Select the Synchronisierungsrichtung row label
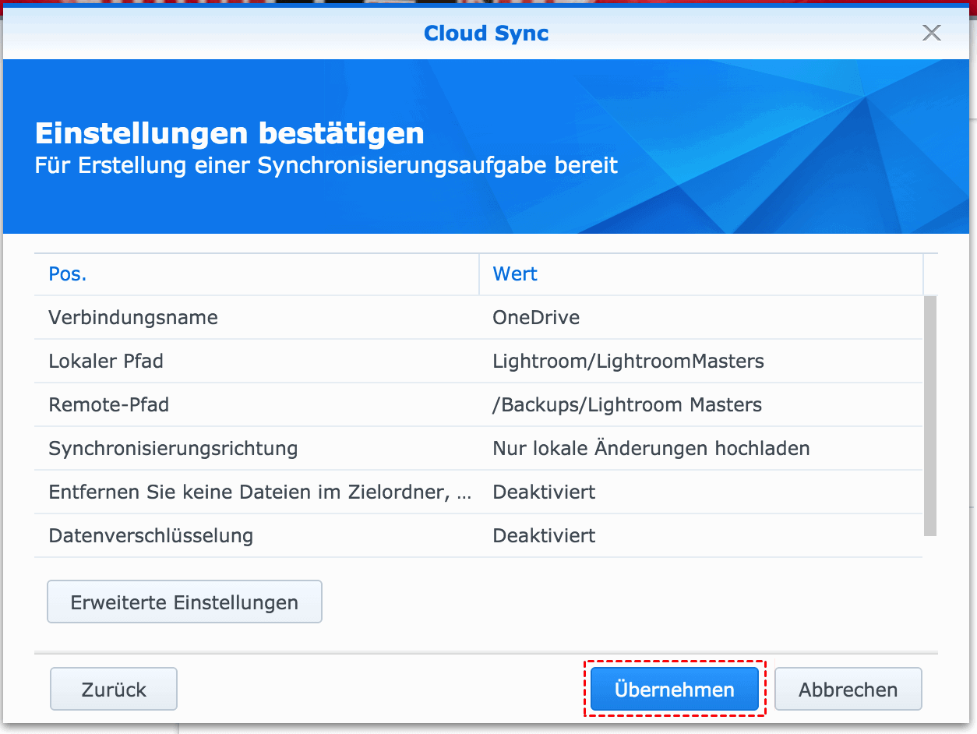 173,449
